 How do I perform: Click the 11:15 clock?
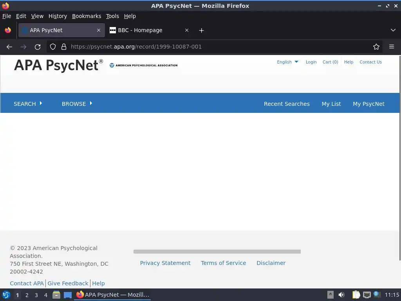pos(392,295)
